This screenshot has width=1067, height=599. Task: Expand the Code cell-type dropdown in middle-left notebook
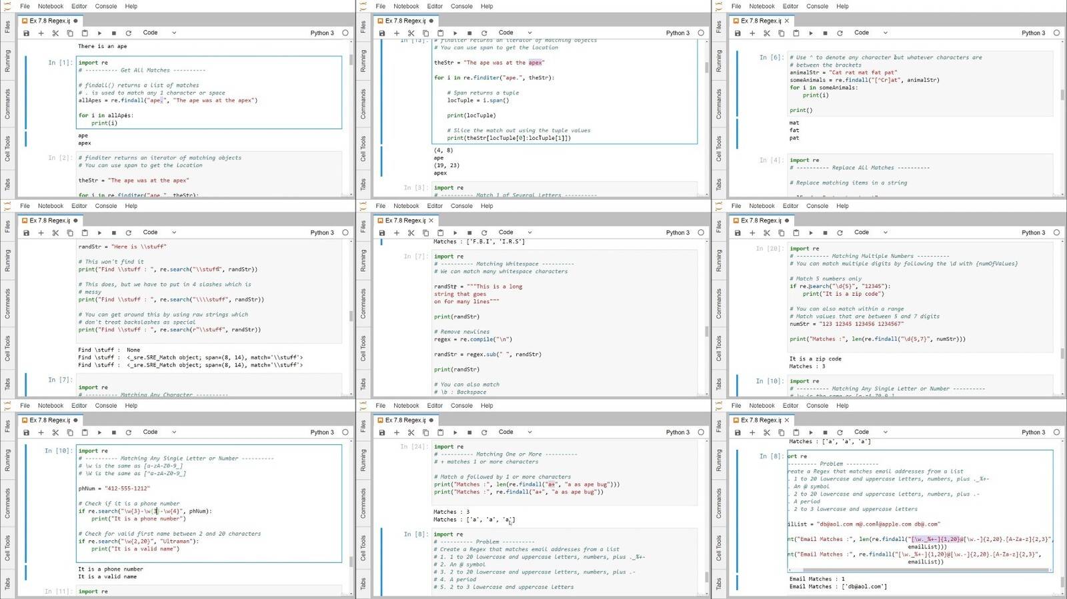[159, 233]
